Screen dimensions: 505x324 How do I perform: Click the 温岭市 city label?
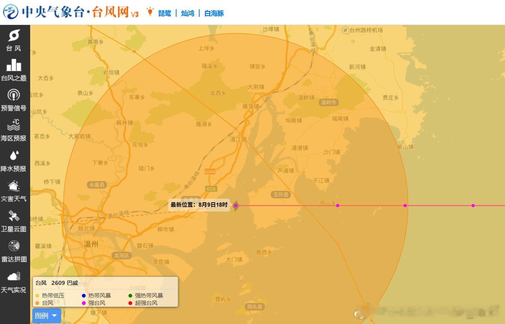pyautogui.click(x=328, y=102)
